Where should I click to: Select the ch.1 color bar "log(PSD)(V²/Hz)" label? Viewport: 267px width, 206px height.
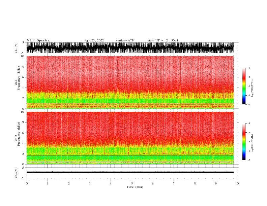252,88
